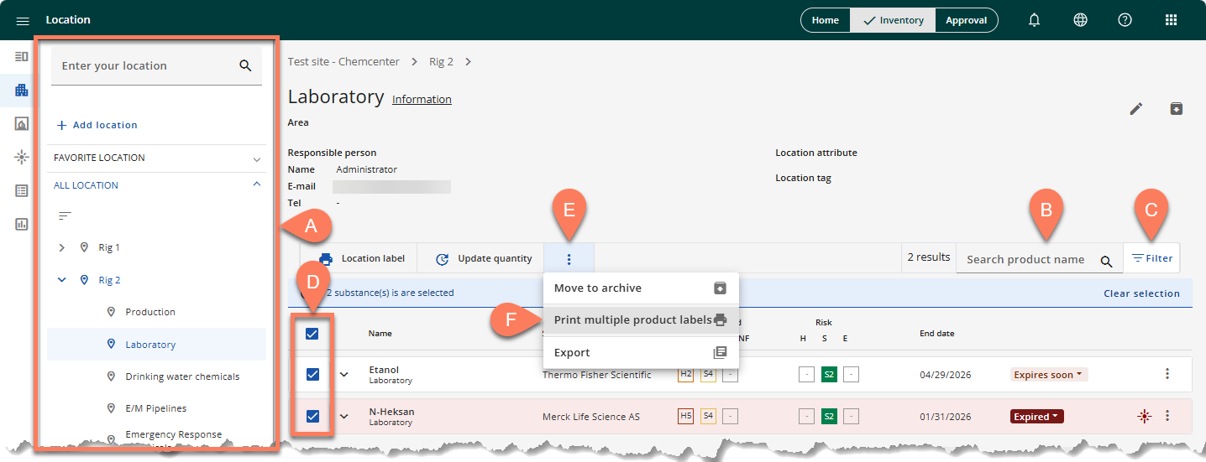This screenshot has height=462, width=1206.
Task: Open the apps grid icon
Action: (1171, 20)
